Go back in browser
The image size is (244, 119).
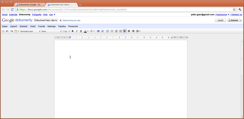[x=3, y=9]
